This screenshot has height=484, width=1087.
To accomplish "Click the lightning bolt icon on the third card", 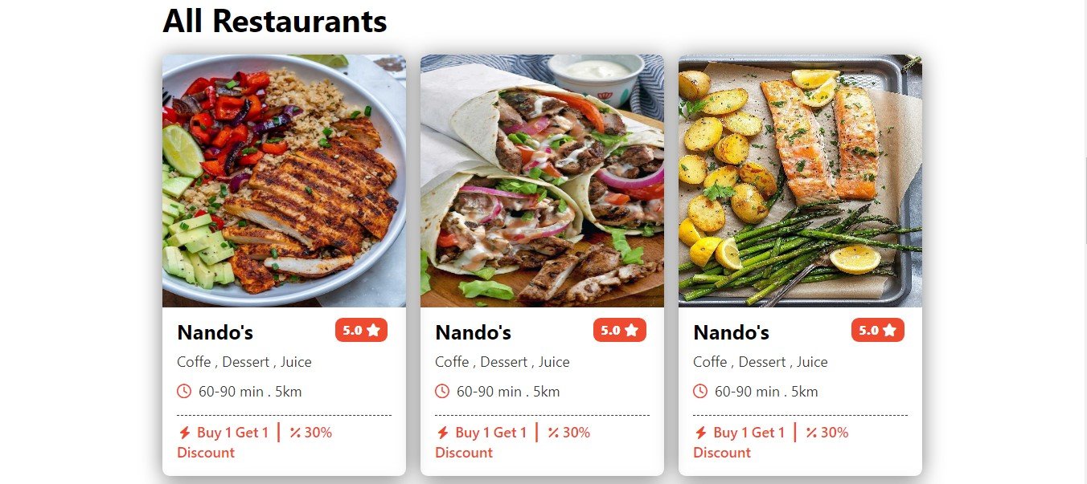I will tap(701, 433).
